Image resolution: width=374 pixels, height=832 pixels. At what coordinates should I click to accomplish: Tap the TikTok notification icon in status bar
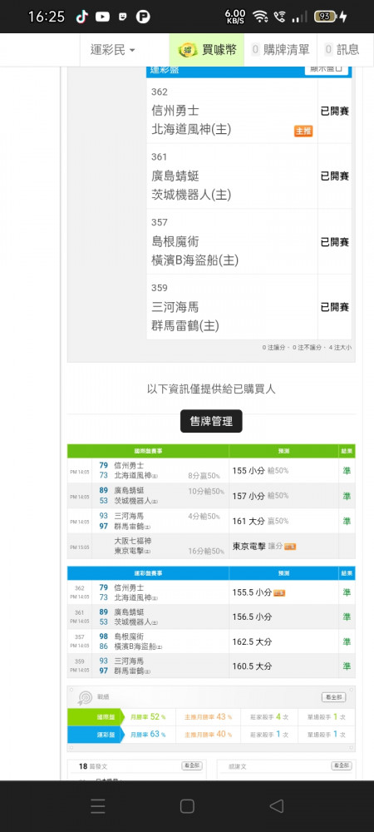coord(81,17)
